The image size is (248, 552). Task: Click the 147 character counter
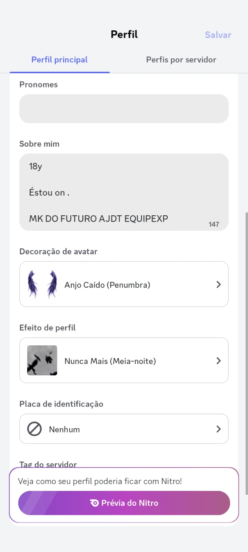[x=214, y=224]
